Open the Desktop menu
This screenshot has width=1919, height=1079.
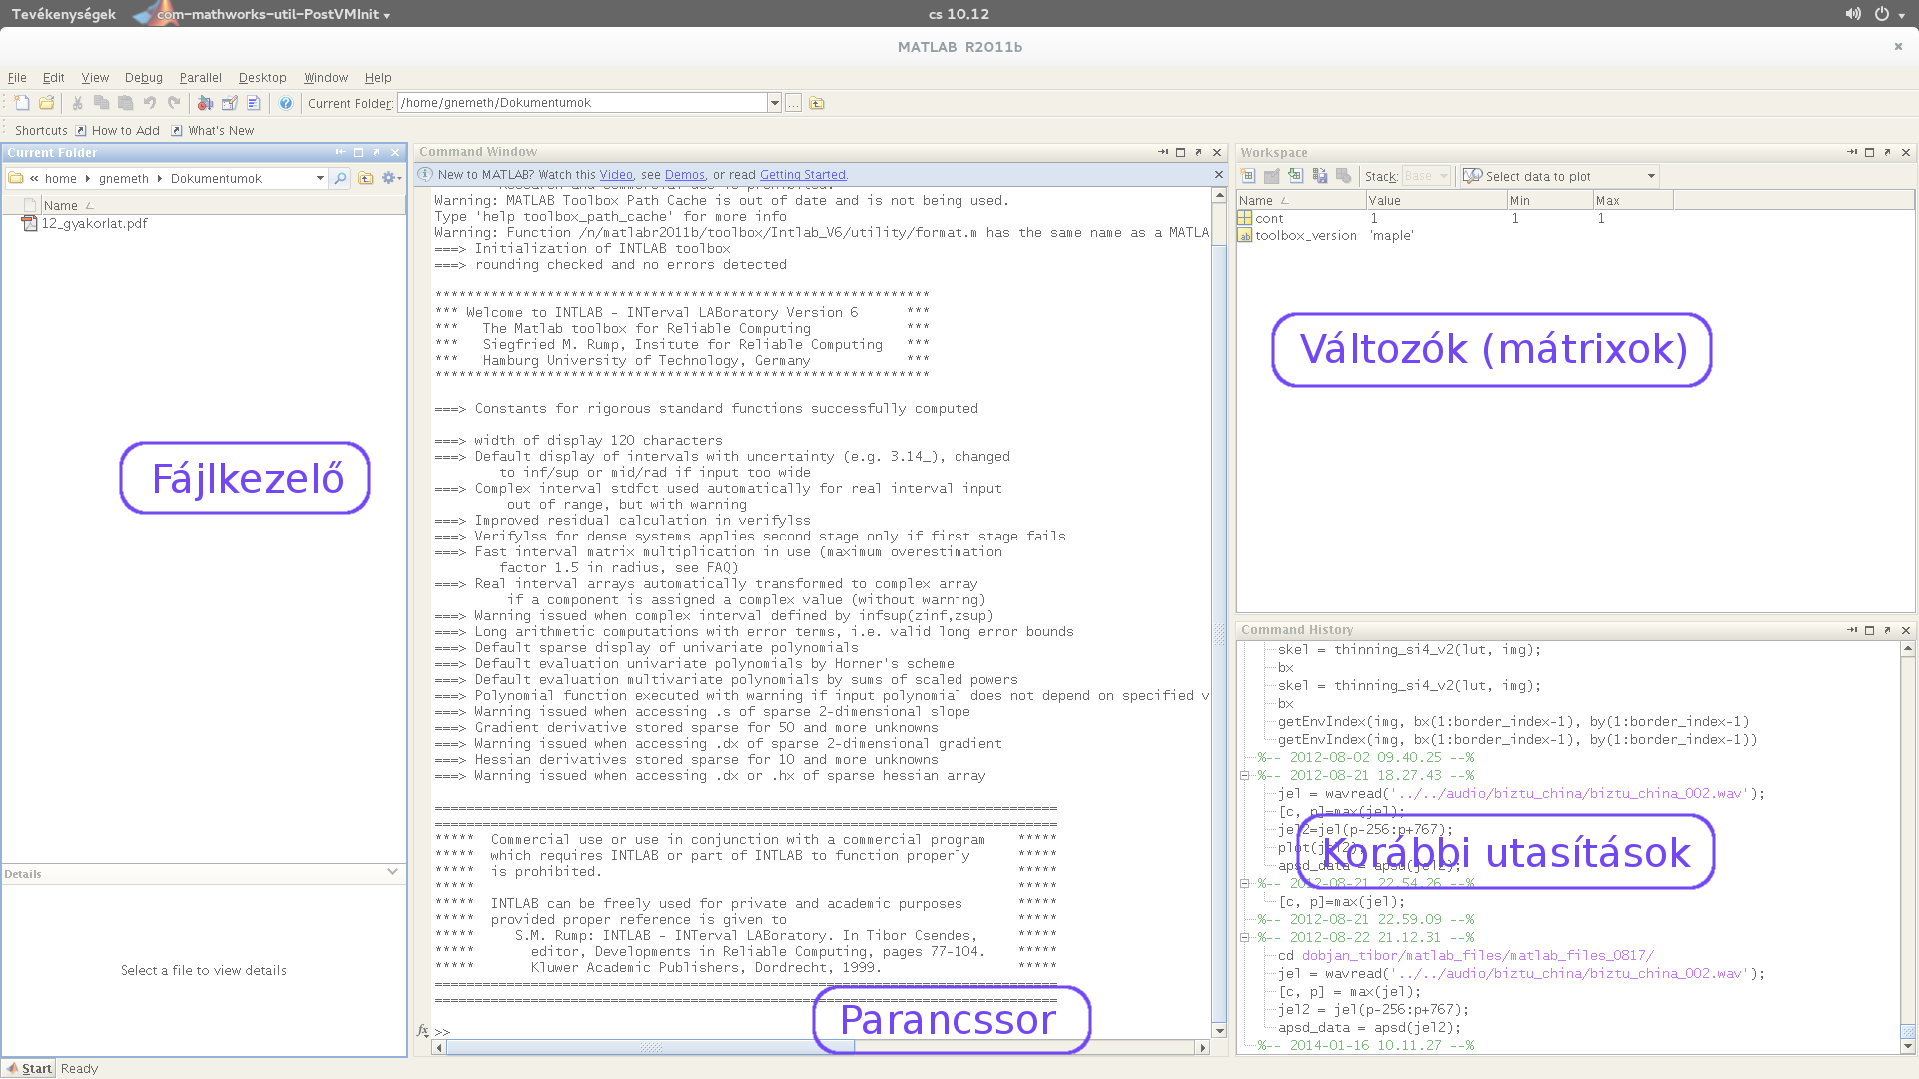(x=262, y=77)
